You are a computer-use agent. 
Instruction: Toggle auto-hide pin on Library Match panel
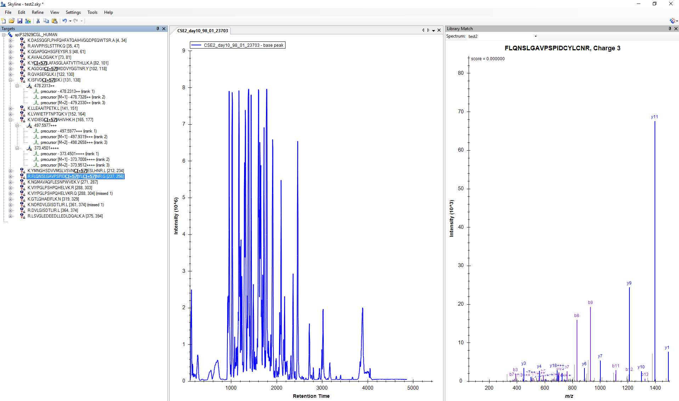[670, 29]
